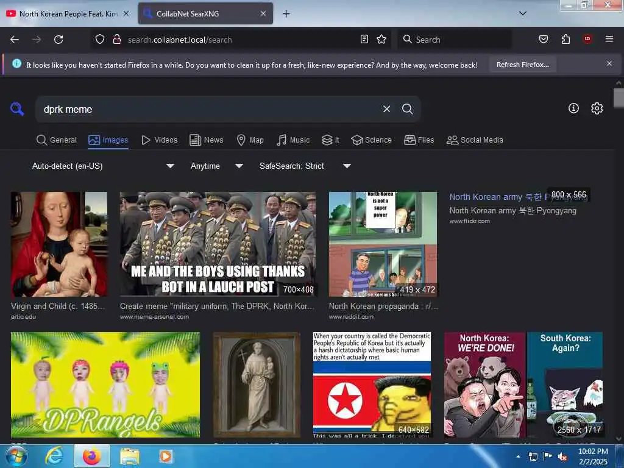Submit search with the magnifier button

click(407, 108)
